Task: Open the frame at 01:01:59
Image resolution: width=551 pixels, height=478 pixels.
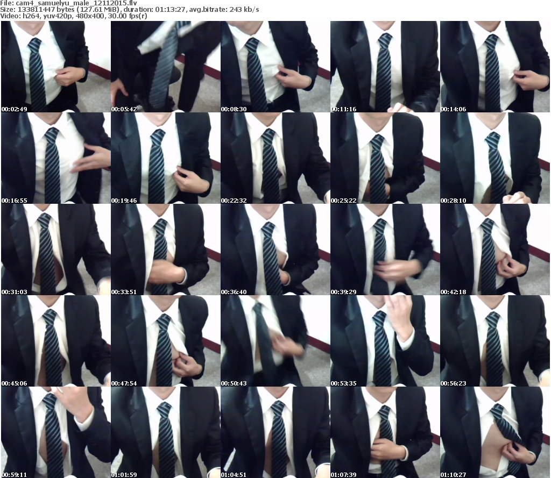Action: click(166, 432)
